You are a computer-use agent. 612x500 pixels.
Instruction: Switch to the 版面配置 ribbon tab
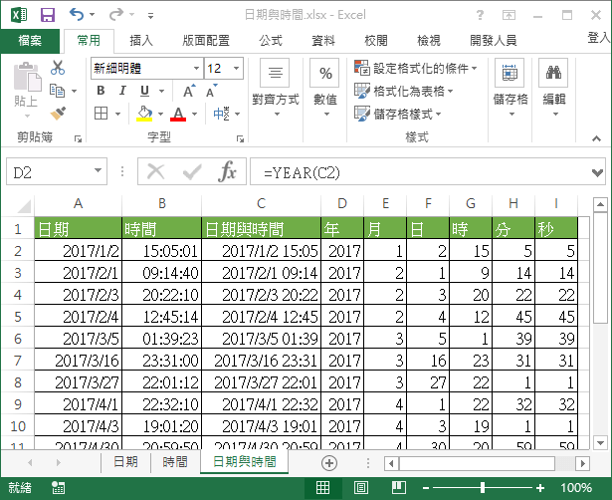pyautogui.click(x=206, y=40)
